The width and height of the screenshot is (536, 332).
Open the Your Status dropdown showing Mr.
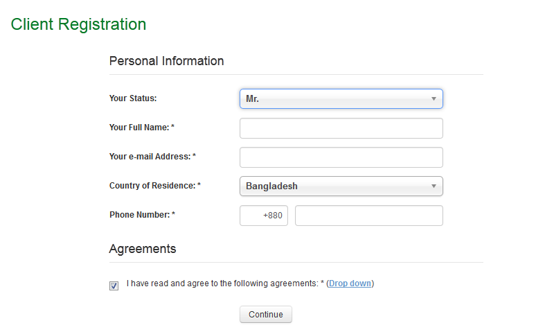pos(341,99)
